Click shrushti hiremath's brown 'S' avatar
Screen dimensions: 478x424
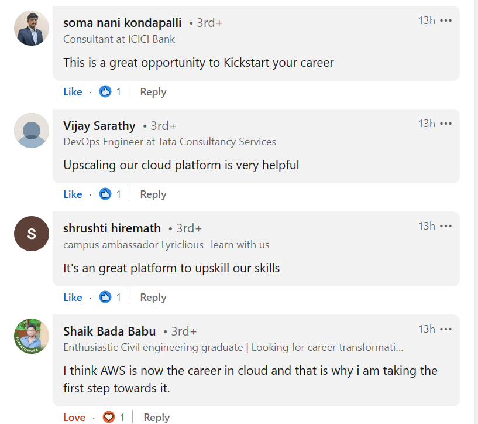coord(32,234)
